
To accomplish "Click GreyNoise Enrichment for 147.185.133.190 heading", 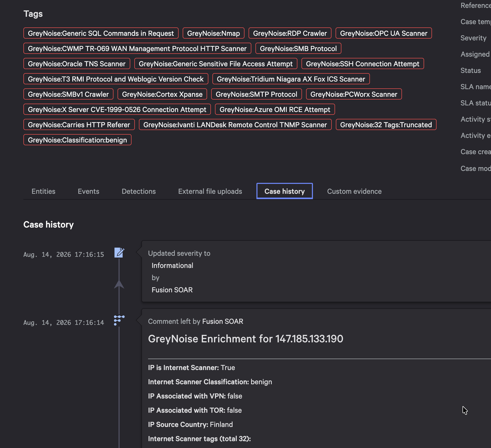I will [x=246, y=339].
